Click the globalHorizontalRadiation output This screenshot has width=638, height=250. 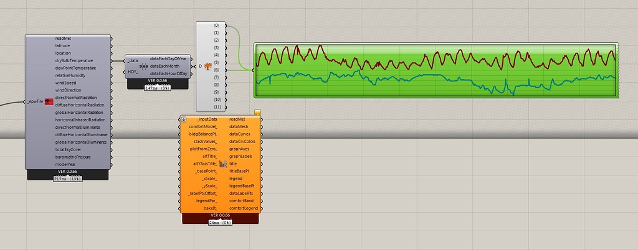click(x=79, y=113)
